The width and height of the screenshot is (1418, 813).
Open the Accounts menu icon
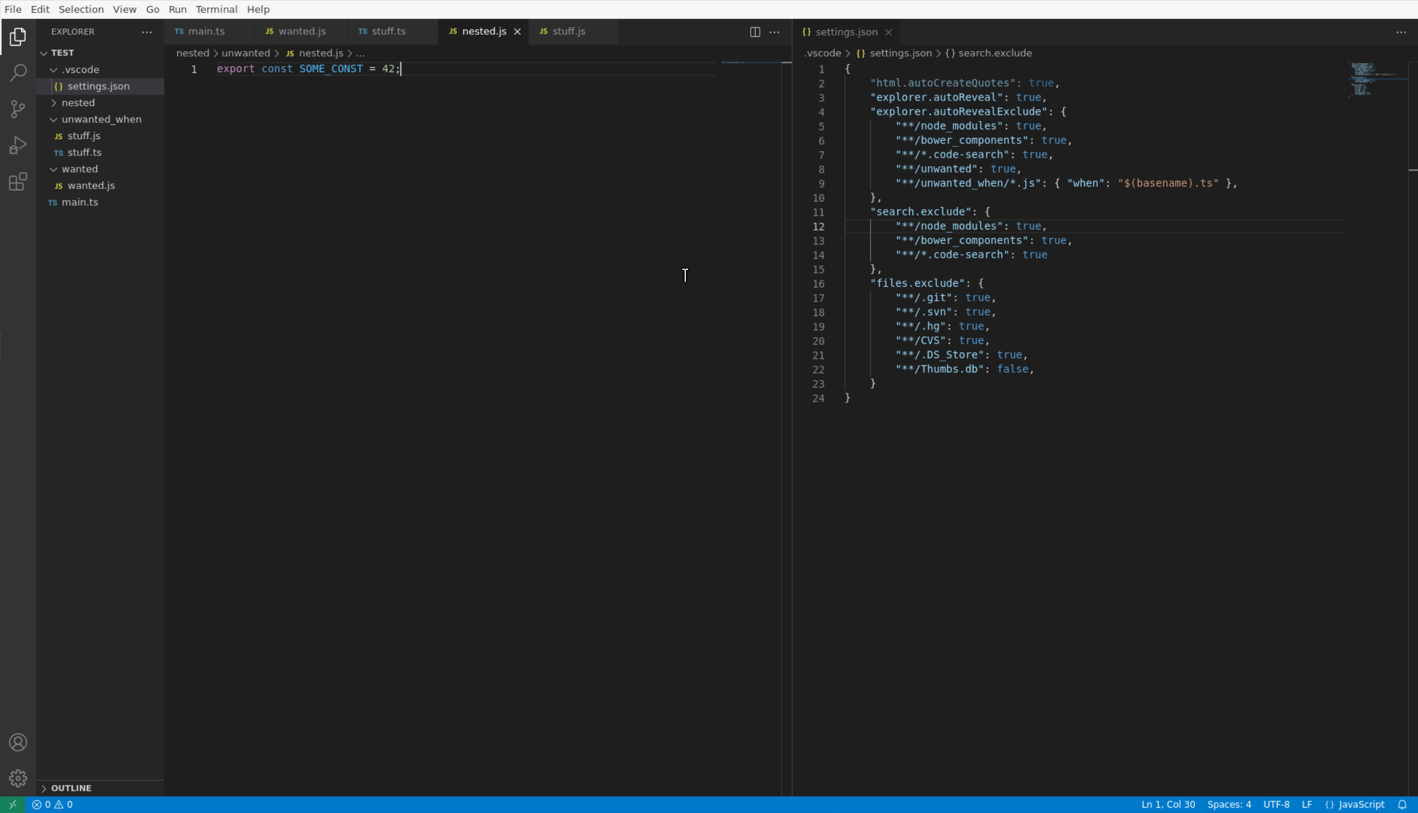tap(18, 743)
